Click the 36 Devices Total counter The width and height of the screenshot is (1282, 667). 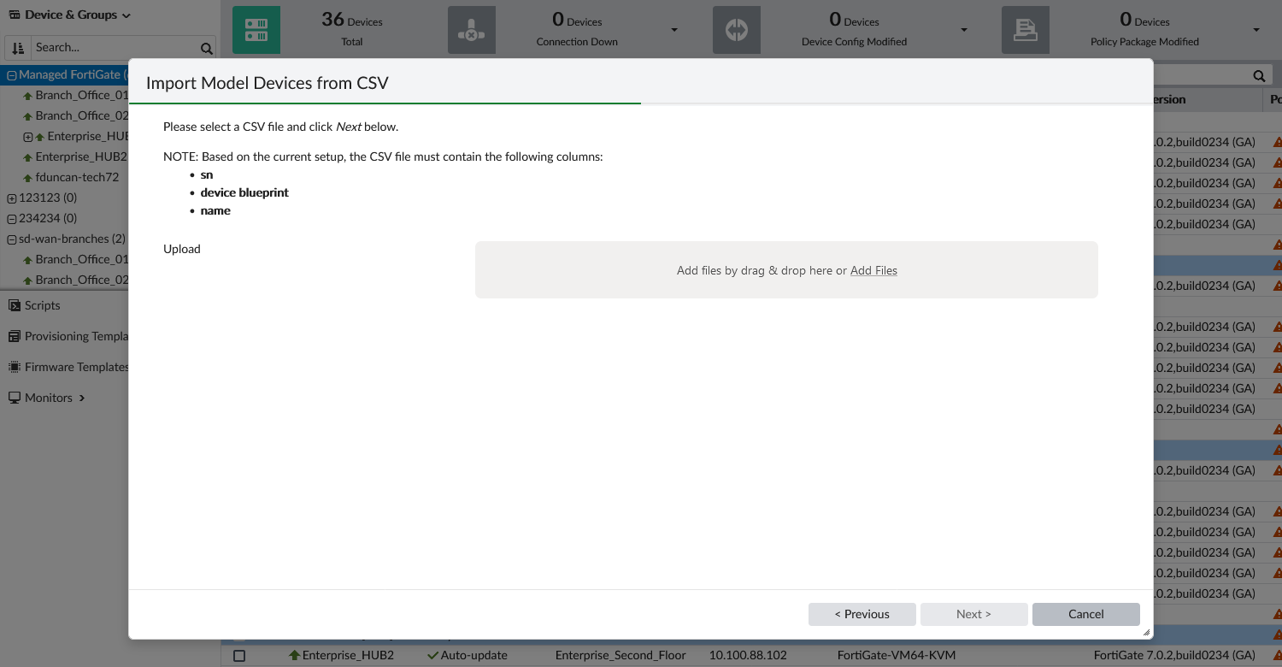click(352, 29)
